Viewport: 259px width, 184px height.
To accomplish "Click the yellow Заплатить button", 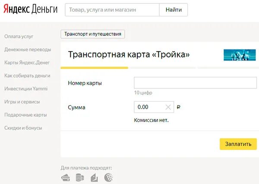I will [x=238, y=144].
